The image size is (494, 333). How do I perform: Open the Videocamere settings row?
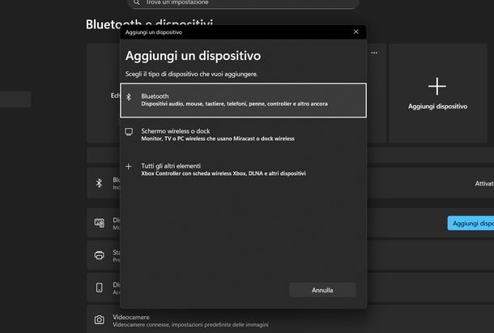[x=290, y=319]
